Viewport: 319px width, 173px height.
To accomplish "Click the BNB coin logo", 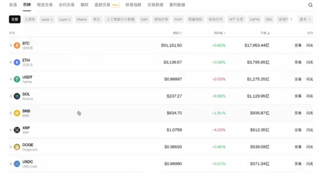I will pyautogui.click(x=17, y=113).
